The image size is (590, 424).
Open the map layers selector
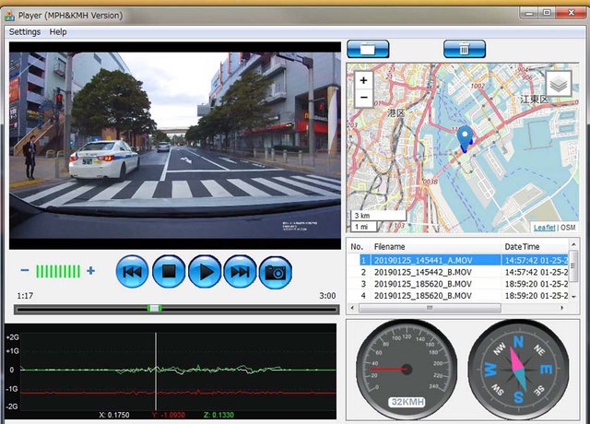coord(558,84)
